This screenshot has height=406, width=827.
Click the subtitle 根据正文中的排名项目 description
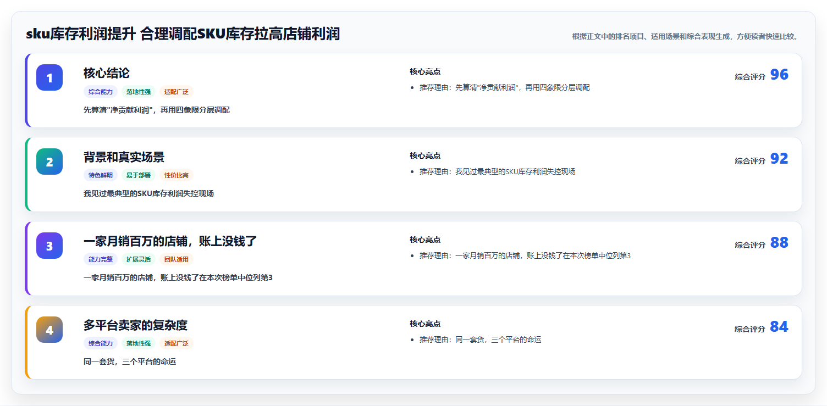[685, 36]
